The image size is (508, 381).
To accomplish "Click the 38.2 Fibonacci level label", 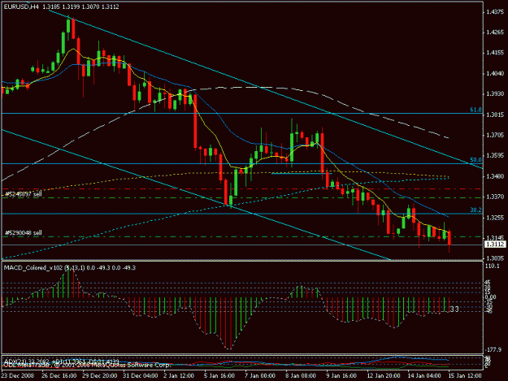I will 475,210.
